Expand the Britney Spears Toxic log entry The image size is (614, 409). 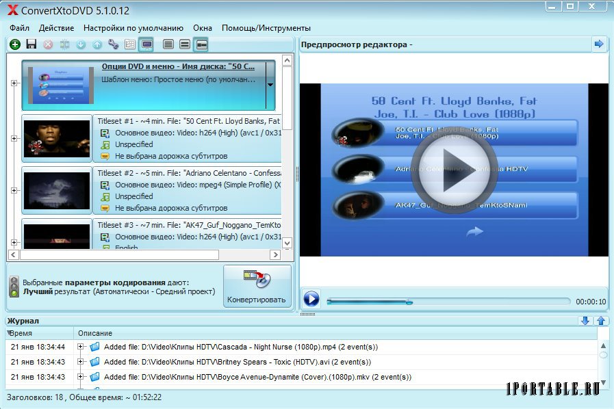81,362
